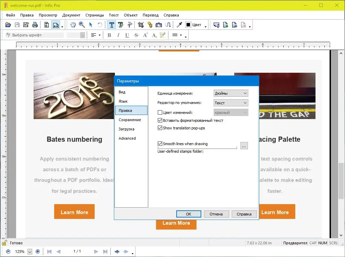Screen dimensions: 345x257
Task: Click the page refresh icon
Action: pyautogui.click(x=216, y=25)
